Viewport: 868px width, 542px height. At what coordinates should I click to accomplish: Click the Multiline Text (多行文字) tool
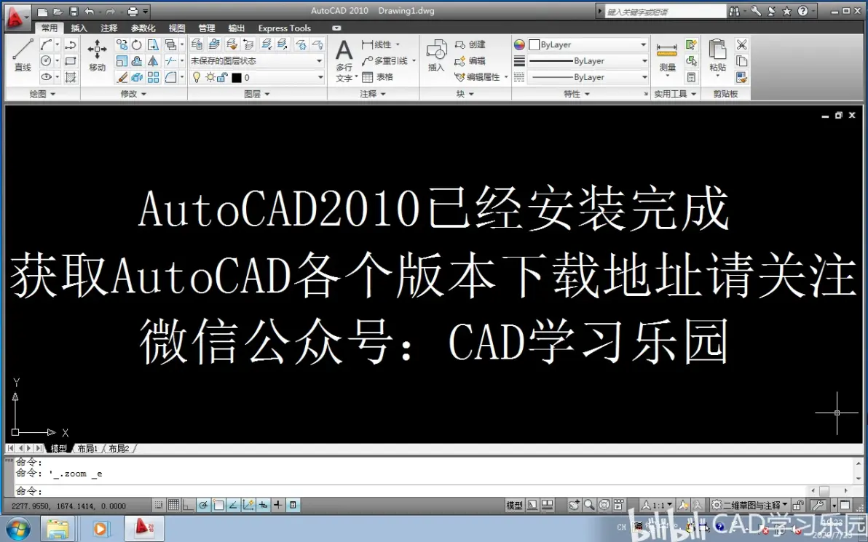344,61
